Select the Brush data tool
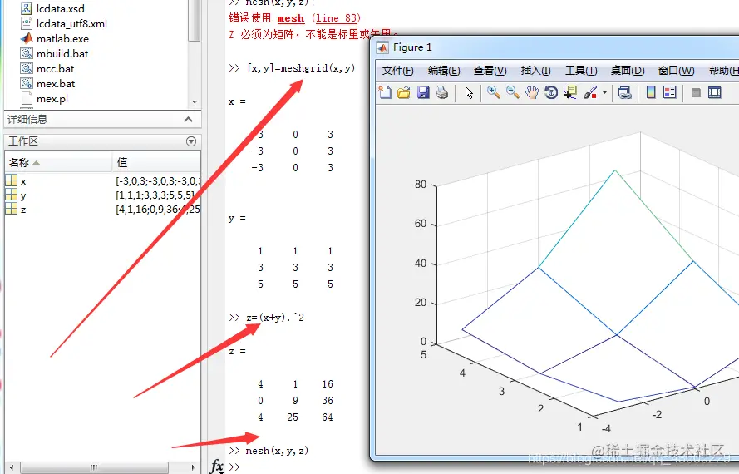The height and width of the screenshot is (474, 739). (x=590, y=92)
